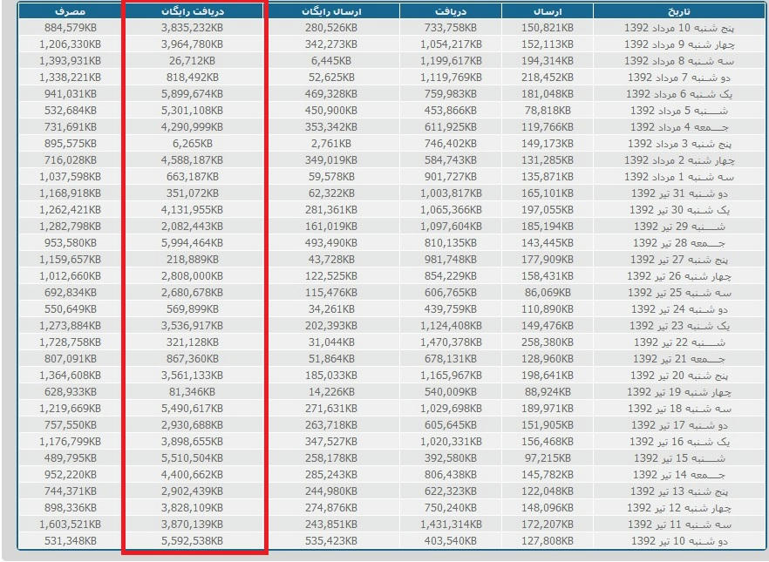Click the upload value 258,380KB
Viewport: 769px width, 562px height.
pos(548,342)
